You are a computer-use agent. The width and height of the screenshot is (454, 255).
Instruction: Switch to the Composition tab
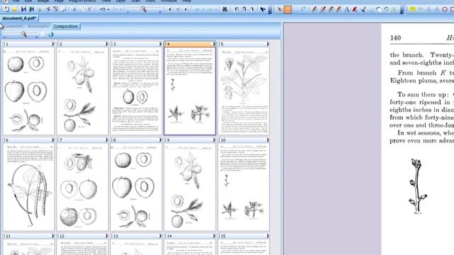click(66, 26)
